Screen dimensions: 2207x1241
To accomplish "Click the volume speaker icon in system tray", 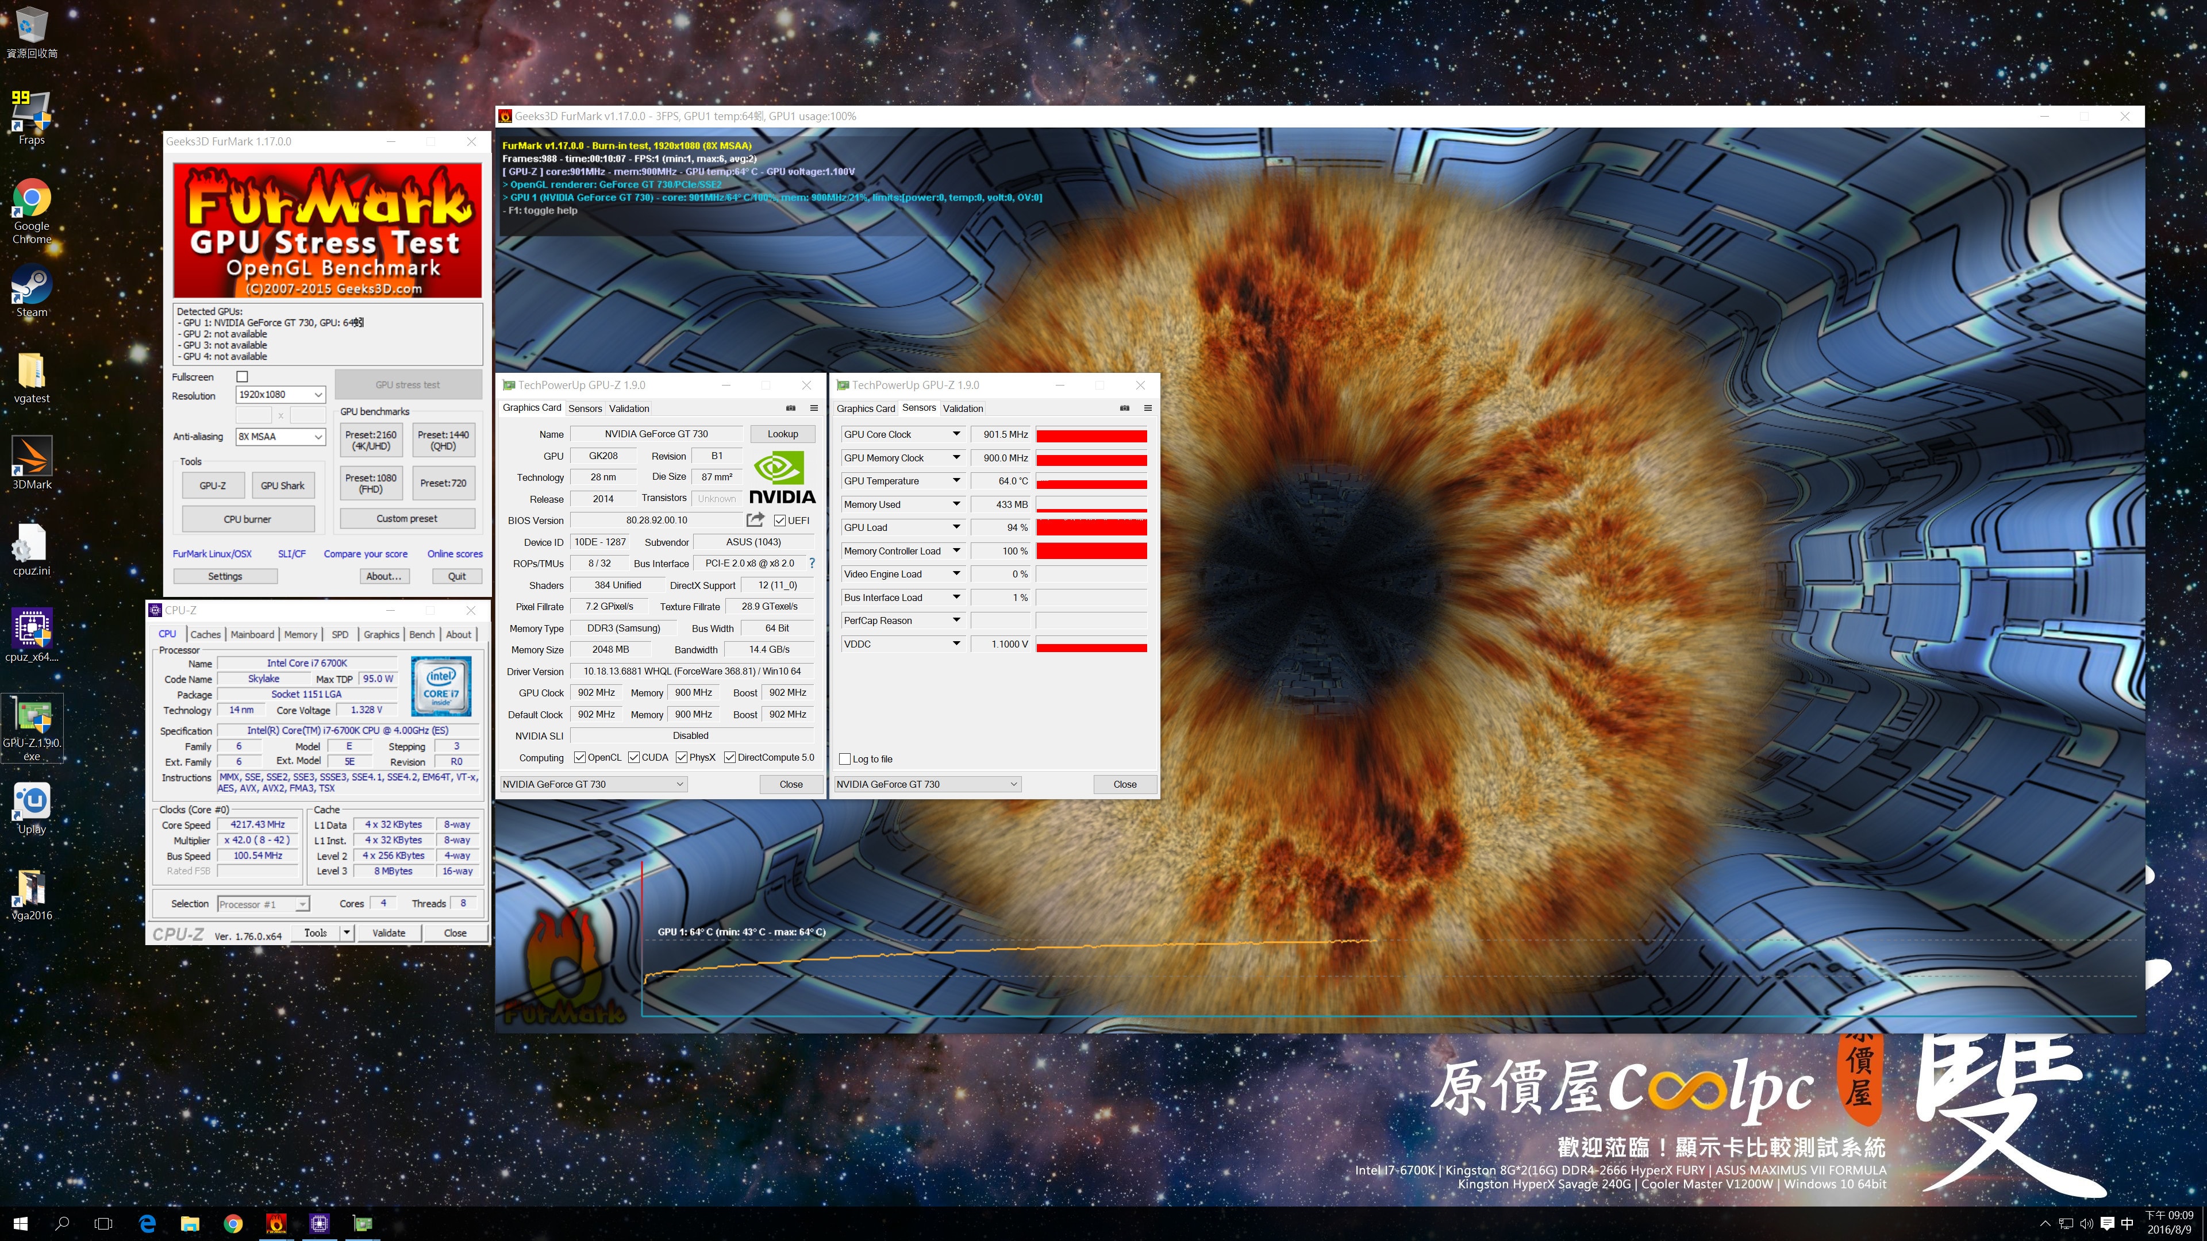I will tap(2086, 1223).
